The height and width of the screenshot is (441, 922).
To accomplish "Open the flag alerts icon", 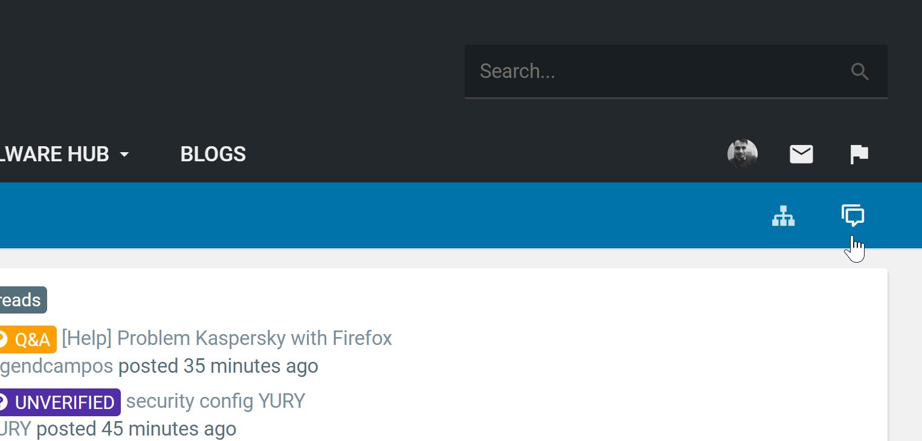I will click(859, 155).
